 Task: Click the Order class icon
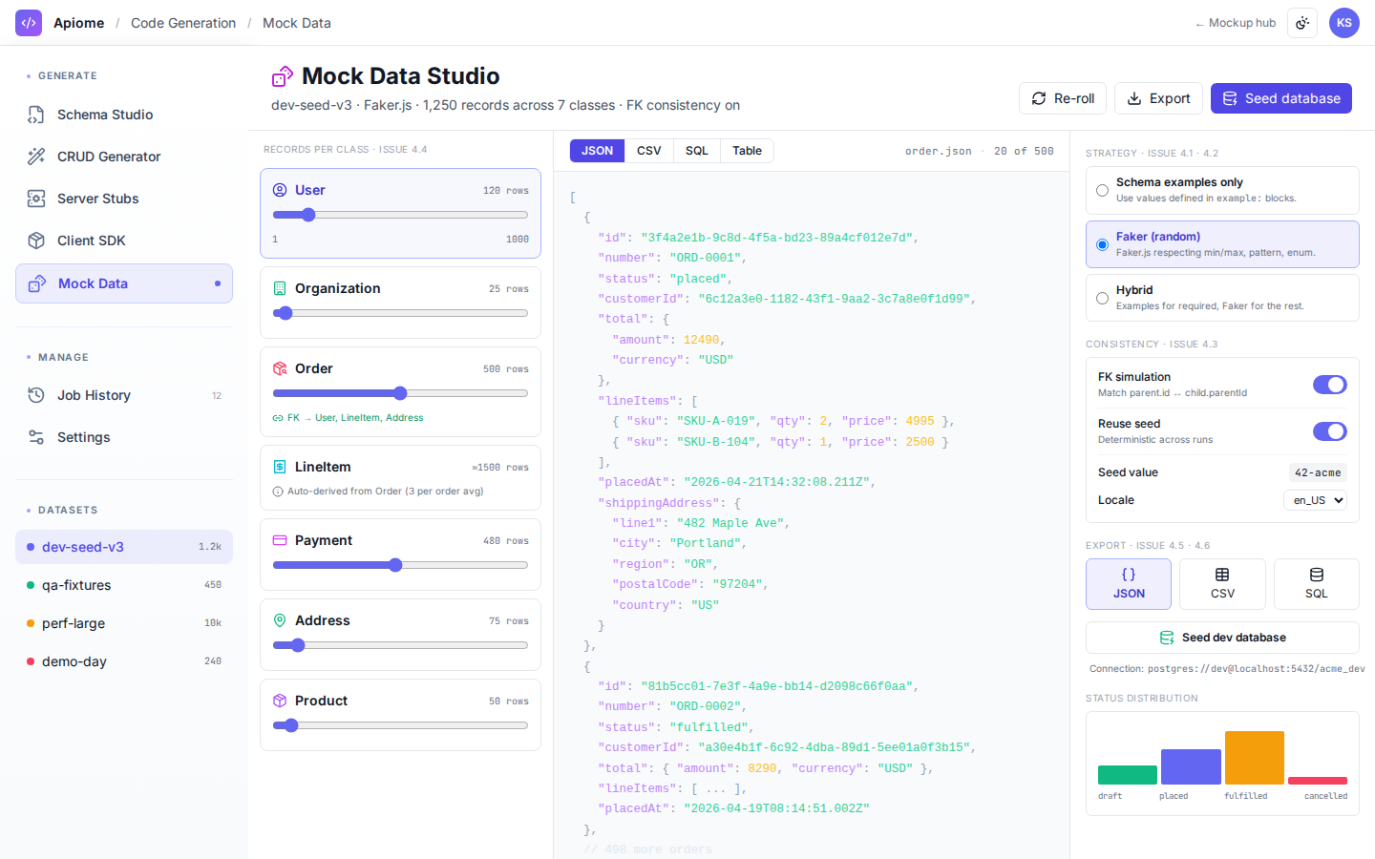[x=280, y=368]
